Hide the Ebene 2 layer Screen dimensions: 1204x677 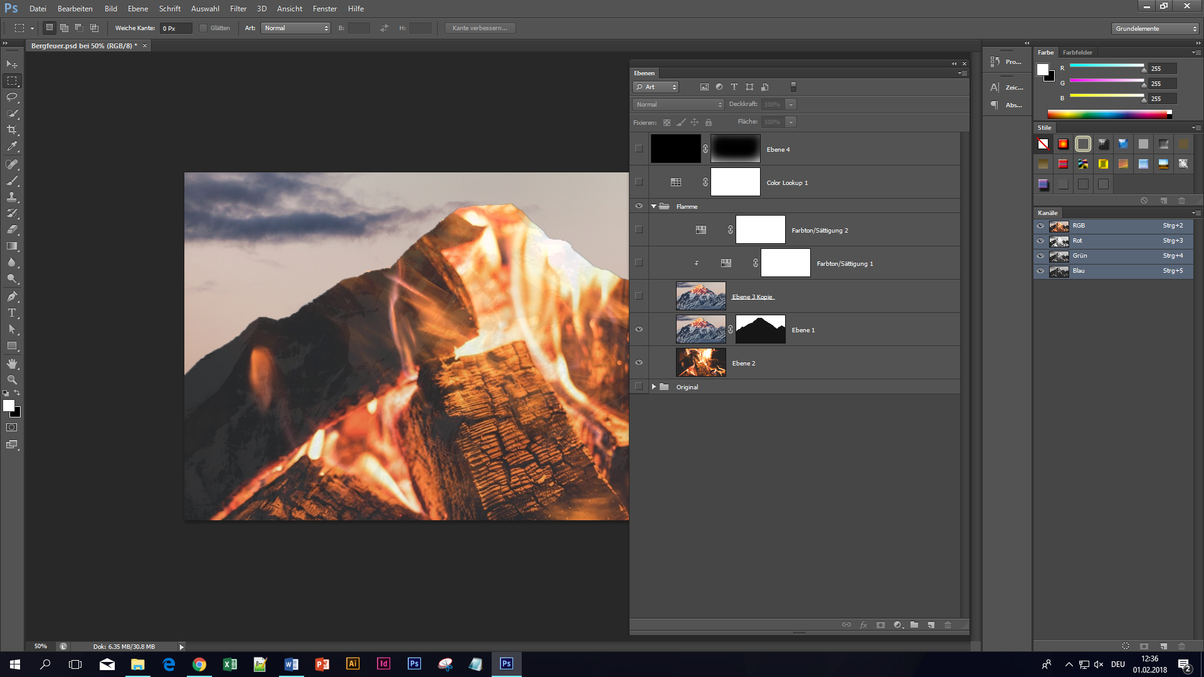(x=639, y=362)
